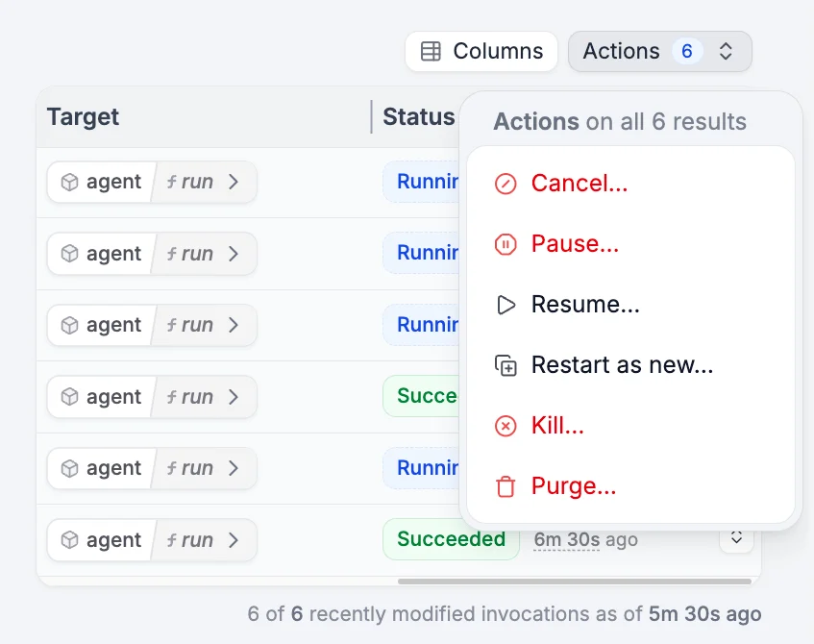This screenshot has width=814, height=644.
Task: Click the Running status in first row
Action: click(421, 182)
